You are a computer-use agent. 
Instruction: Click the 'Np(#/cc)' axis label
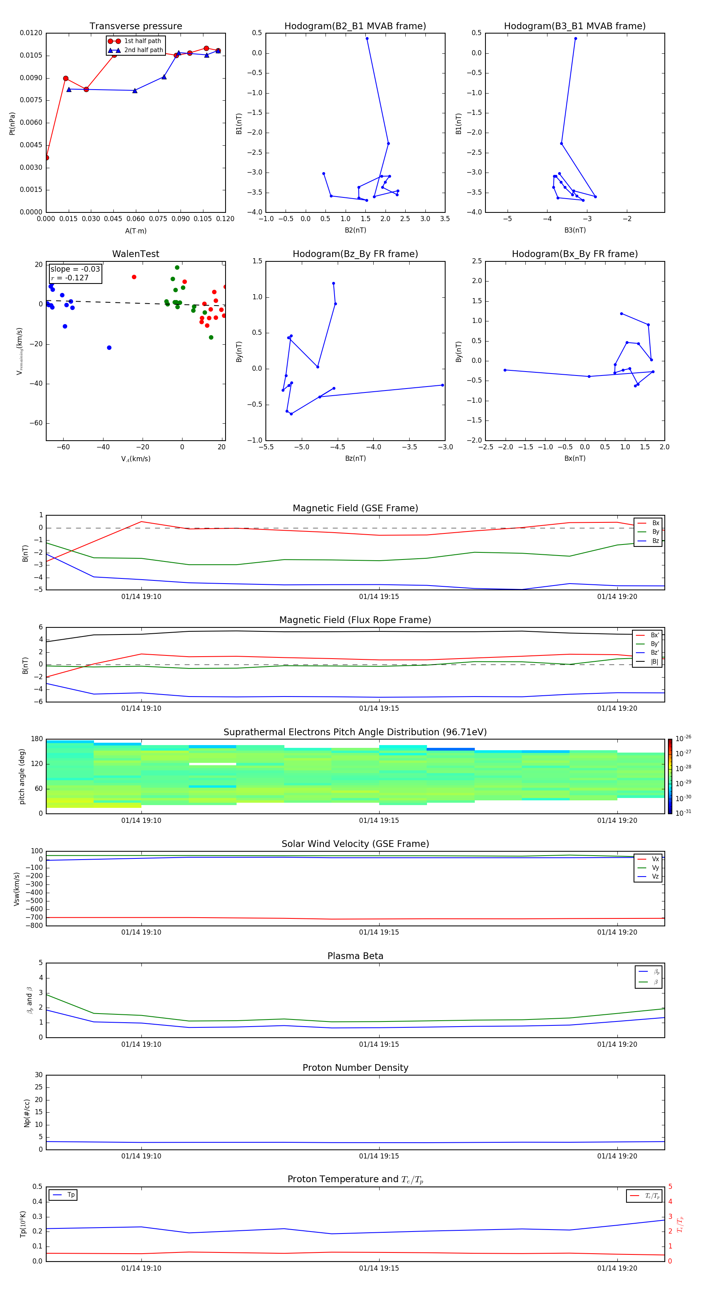point(27,1113)
